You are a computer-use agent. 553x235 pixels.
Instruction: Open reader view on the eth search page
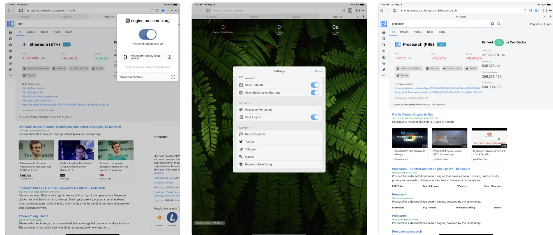[152, 11]
